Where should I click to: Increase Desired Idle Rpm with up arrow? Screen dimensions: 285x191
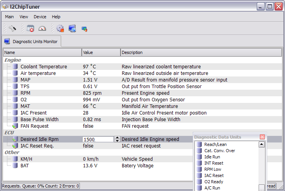click(117, 138)
